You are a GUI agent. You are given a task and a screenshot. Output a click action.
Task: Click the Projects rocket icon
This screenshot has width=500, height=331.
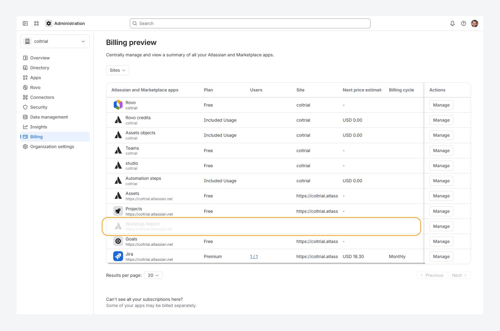point(118,211)
